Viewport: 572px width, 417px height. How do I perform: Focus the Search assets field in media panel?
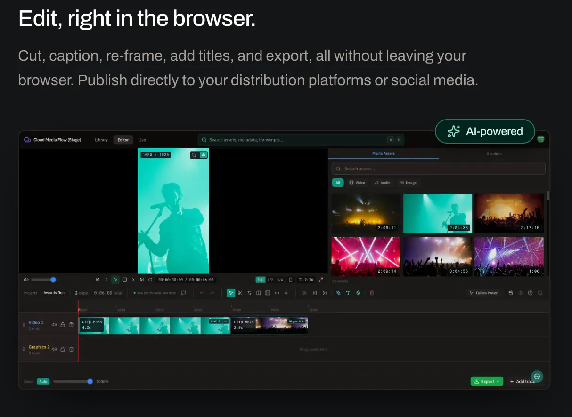coord(439,168)
